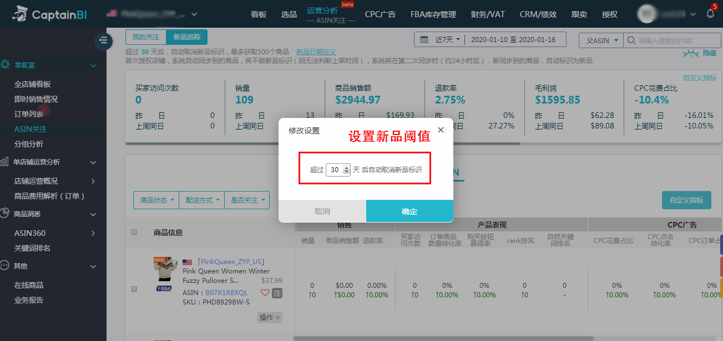The image size is (723, 341).
Task: Open the 父ASIN search type dropdown
Action: coord(601,40)
